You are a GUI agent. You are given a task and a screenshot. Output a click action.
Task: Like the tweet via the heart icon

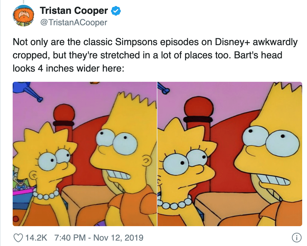pos(18,238)
